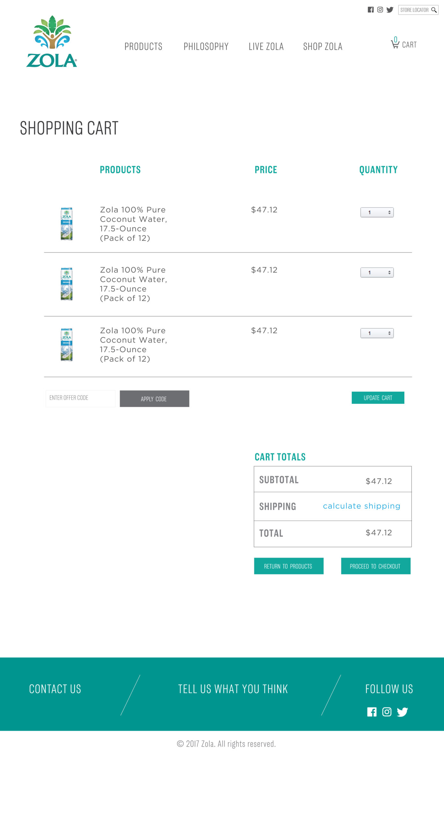444x817 pixels.
Task: Open the footer Twitter icon
Action: tap(403, 712)
